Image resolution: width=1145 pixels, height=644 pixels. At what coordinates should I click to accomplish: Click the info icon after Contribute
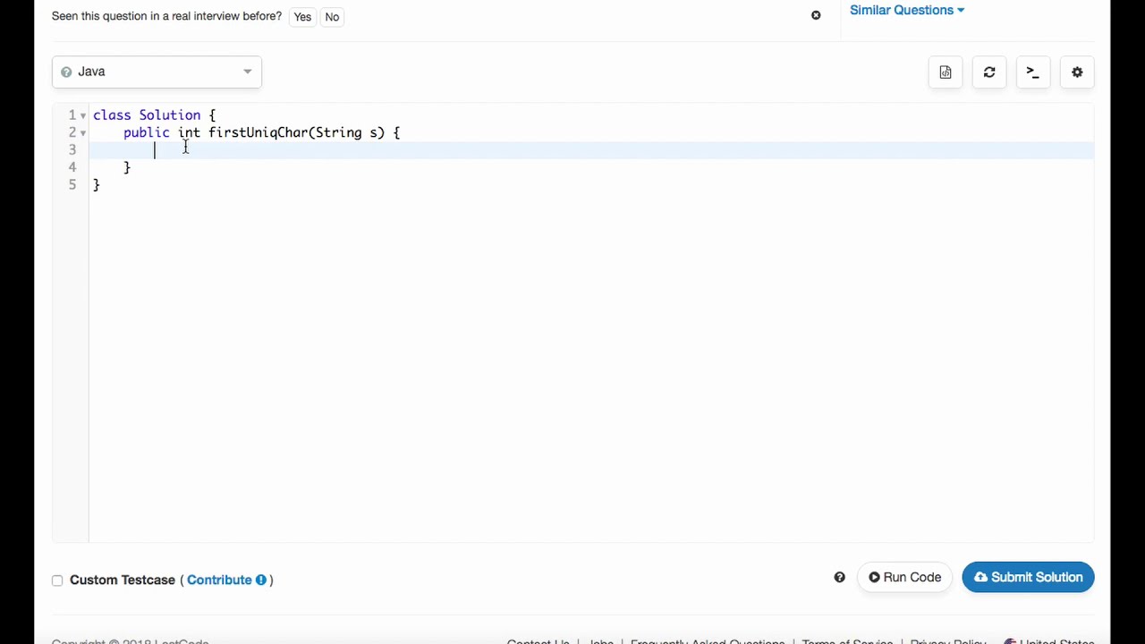tap(261, 580)
